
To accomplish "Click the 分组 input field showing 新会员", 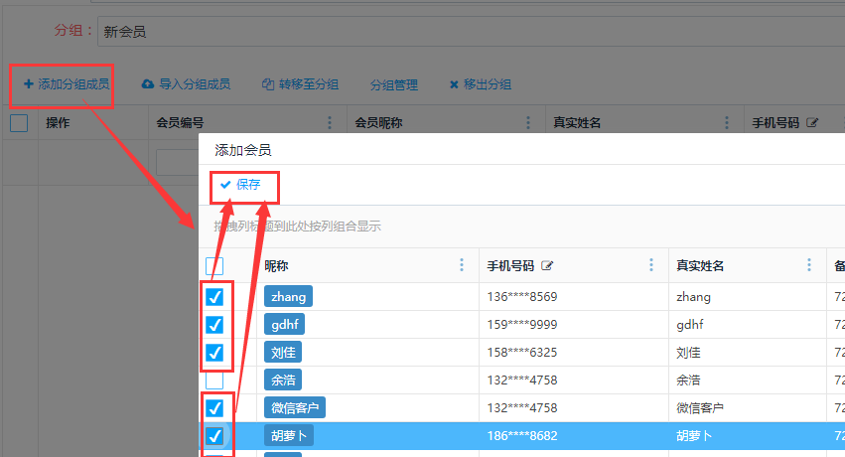I will click(x=467, y=32).
